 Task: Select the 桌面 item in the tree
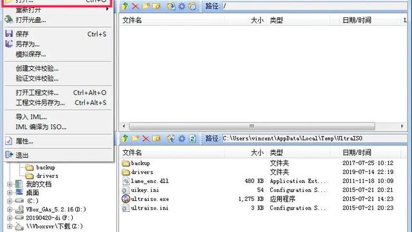click(x=33, y=193)
